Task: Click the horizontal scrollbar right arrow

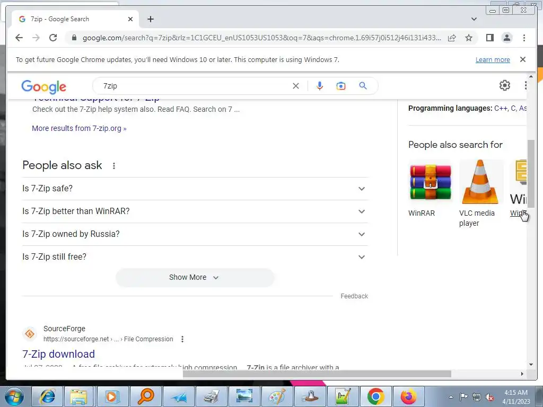Action: pyautogui.click(x=522, y=374)
